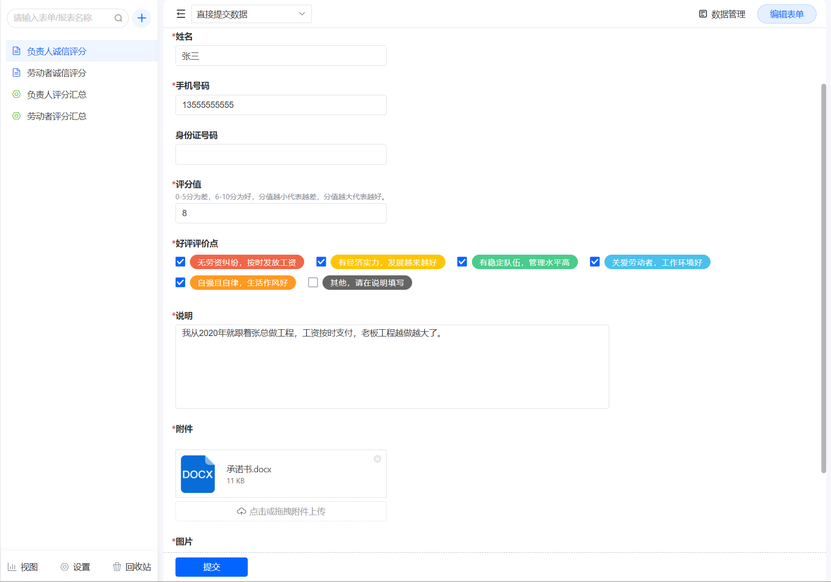
Task: Uncheck 关爱劳动者，工作环境好 checkbox
Action: [595, 262]
